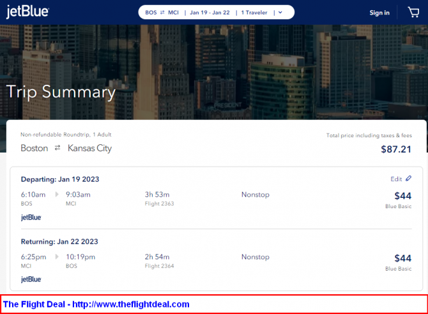The width and height of the screenshot is (428, 314).
Task: Click Sign in link
Action: [x=379, y=13]
